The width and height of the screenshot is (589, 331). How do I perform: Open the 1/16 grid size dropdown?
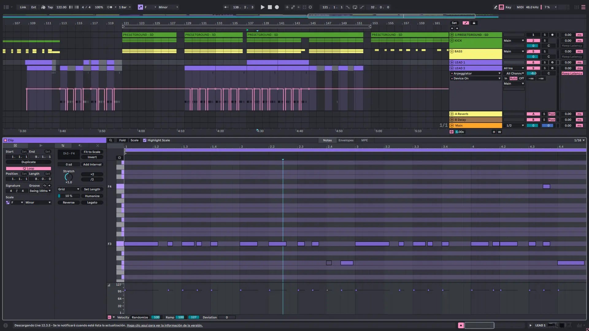click(579, 140)
